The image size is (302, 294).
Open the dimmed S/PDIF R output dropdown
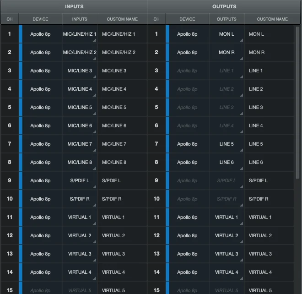226,199
